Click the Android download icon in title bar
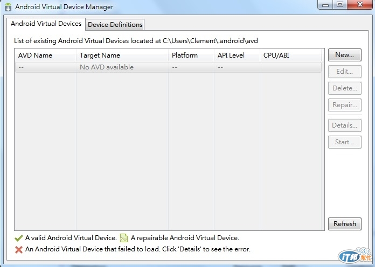This screenshot has width=375, height=267. coord(8,7)
